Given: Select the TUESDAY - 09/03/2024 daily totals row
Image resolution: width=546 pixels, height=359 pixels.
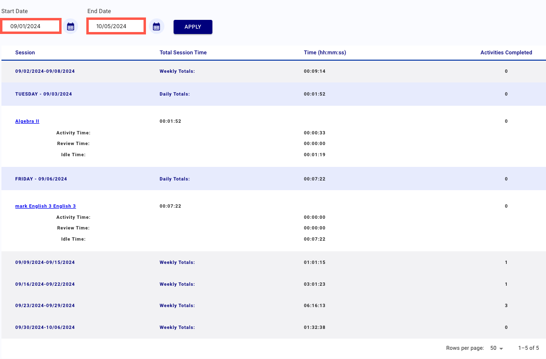Looking at the screenshot, I should (44, 94).
